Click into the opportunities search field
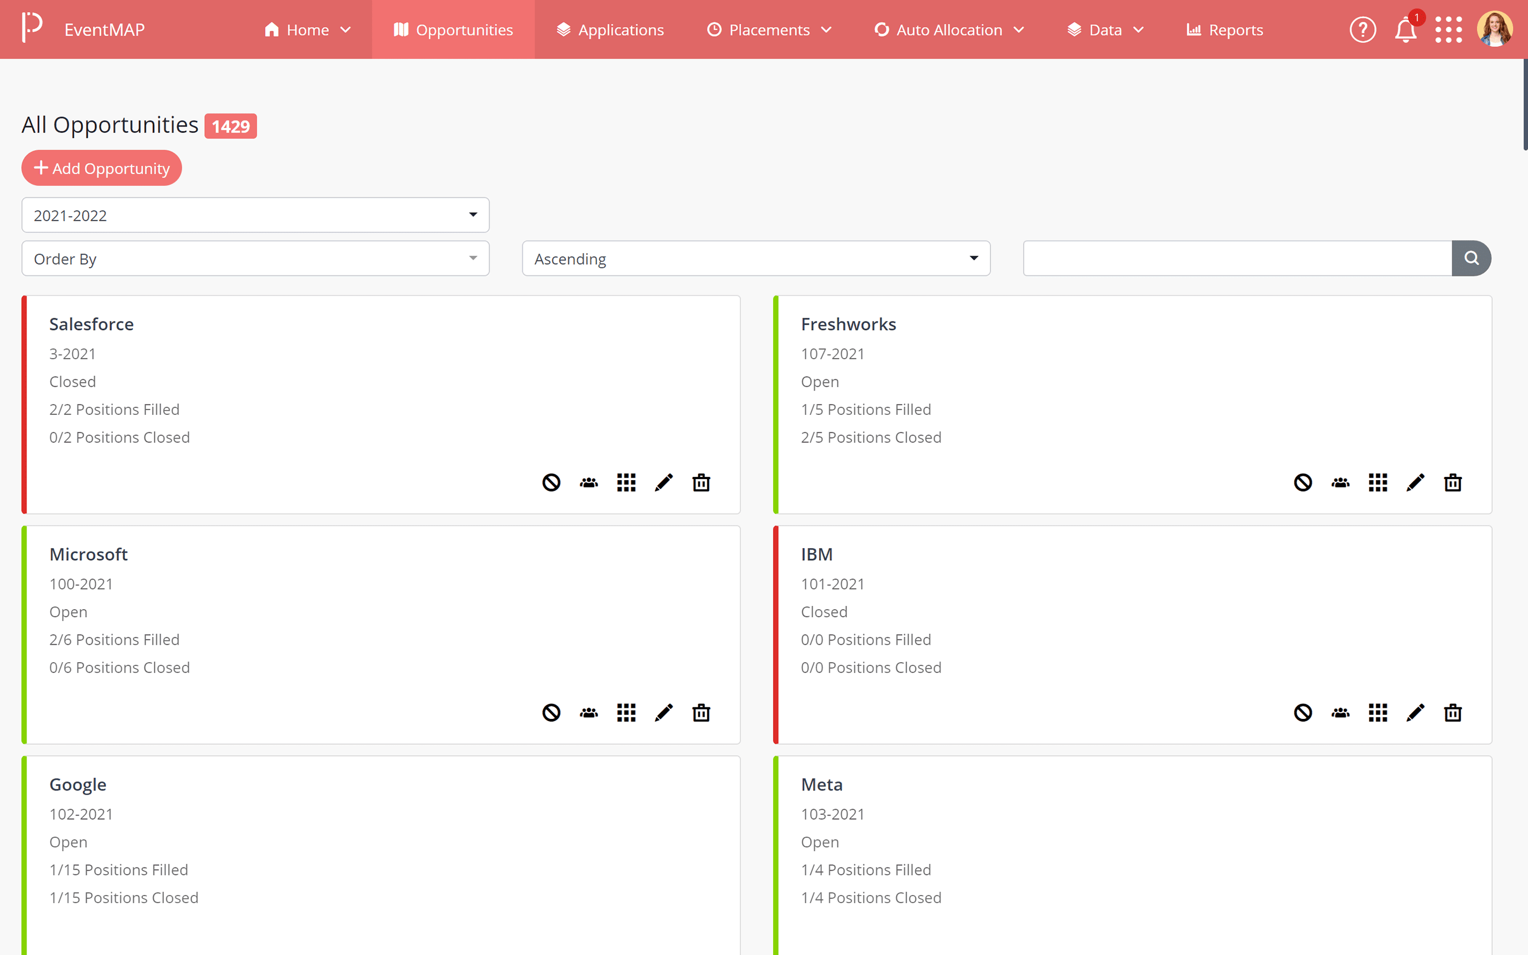The image size is (1528, 955). click(1236, 258)
